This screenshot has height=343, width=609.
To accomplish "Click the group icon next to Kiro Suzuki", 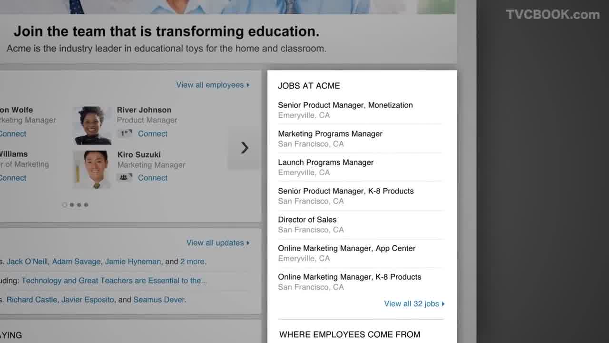I will tap(124, 178).
